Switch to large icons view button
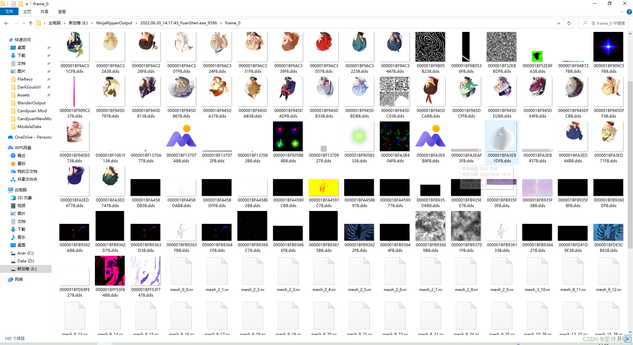Image resolution: width=633 pixels, height=345 pixels. pyautogui.click(x=629, y=338)
